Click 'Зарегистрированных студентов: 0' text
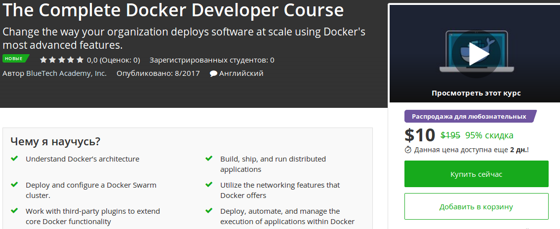This screenshot has height=229, width=560. coord(212,60)
